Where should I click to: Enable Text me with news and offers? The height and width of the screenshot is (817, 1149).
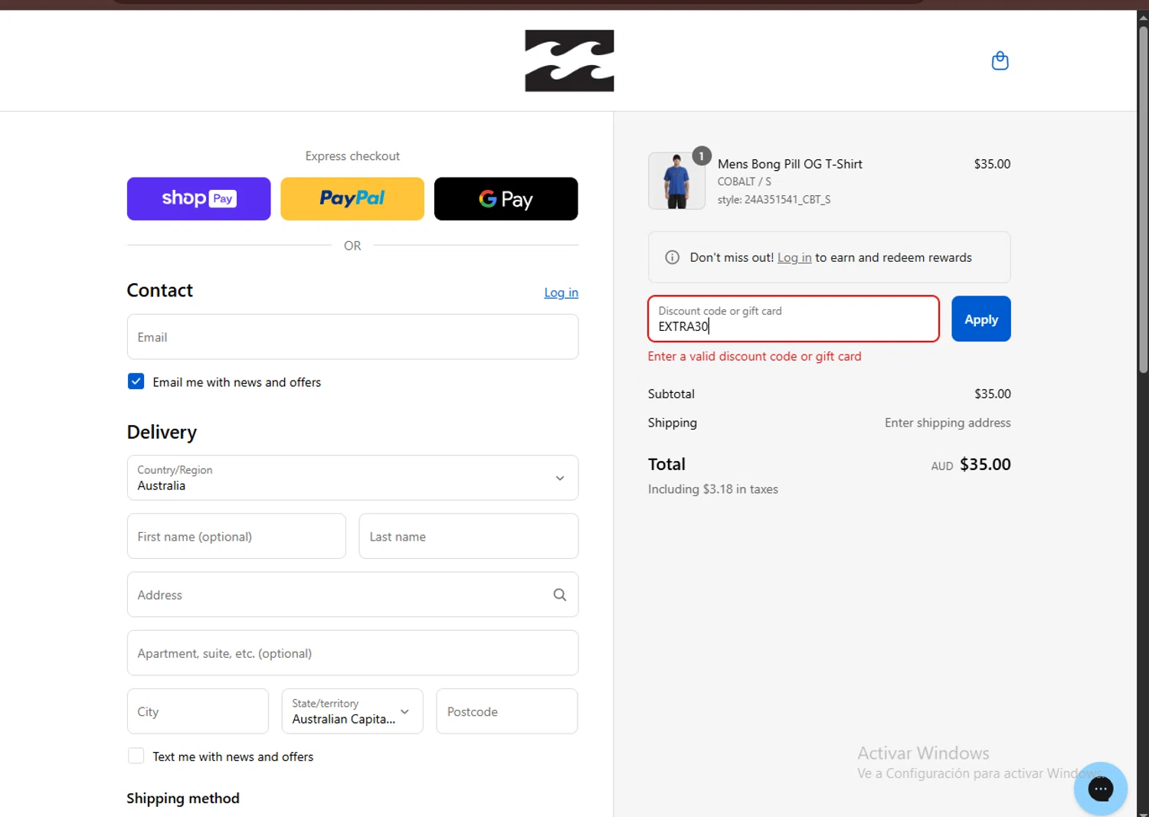[x=136, y=756]
